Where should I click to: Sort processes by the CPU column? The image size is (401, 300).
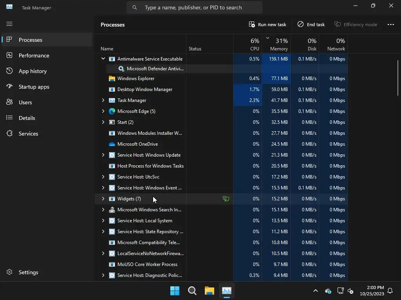(247, 45)
